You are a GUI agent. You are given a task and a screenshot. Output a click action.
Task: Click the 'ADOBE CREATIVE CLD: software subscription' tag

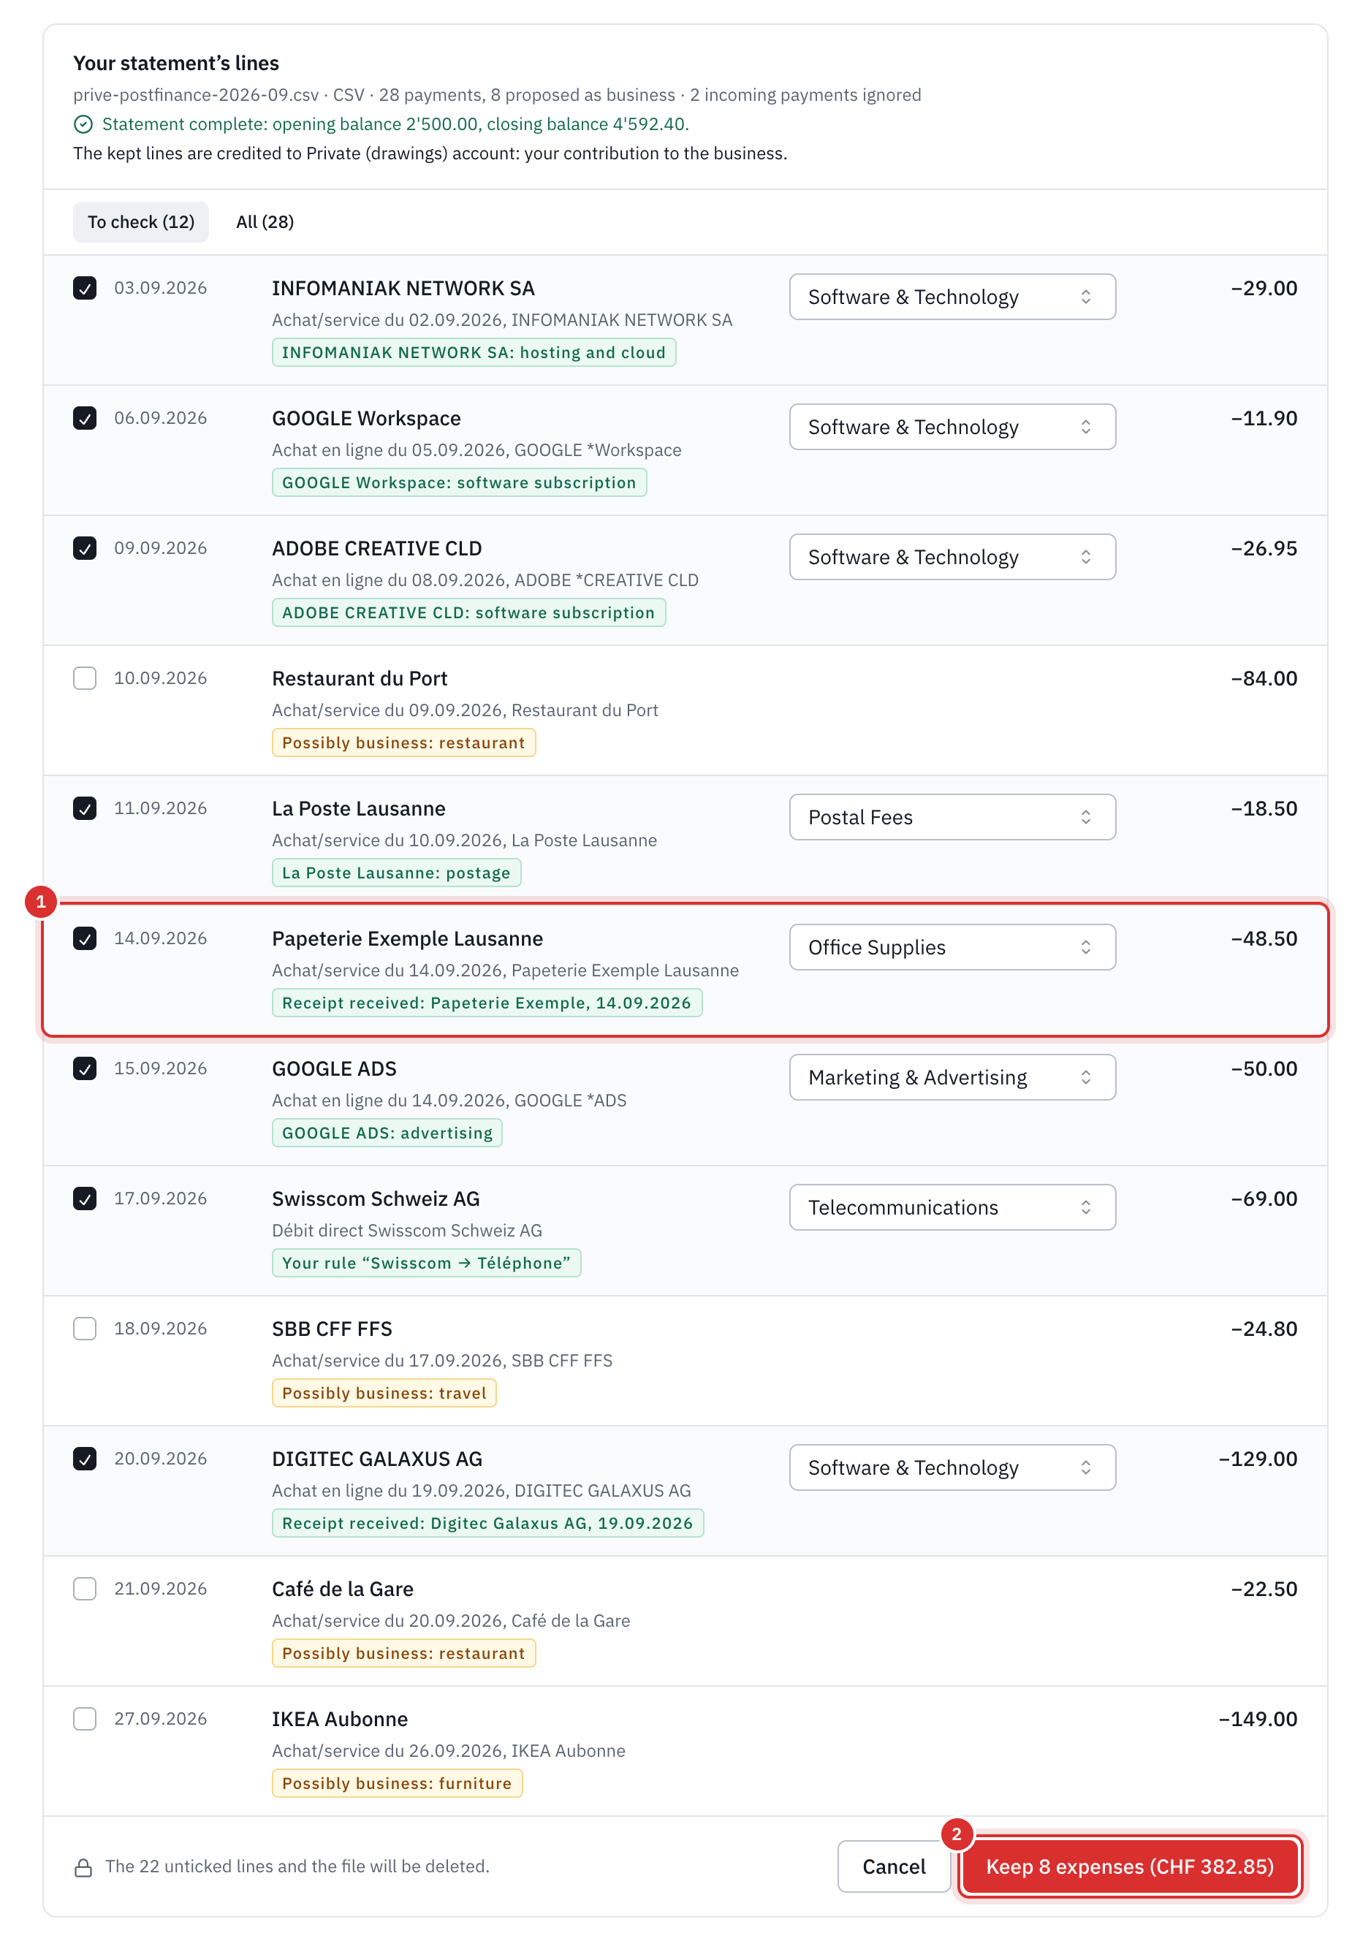(x=469, y=613)
